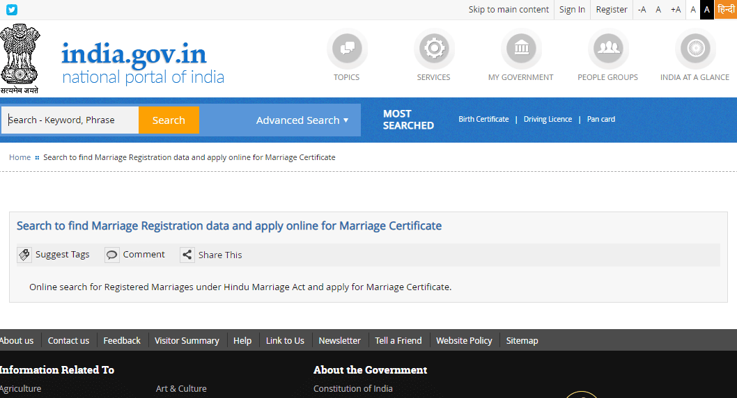
Task: Switch to Hindi language version
Action: click(x=726, y=9)
